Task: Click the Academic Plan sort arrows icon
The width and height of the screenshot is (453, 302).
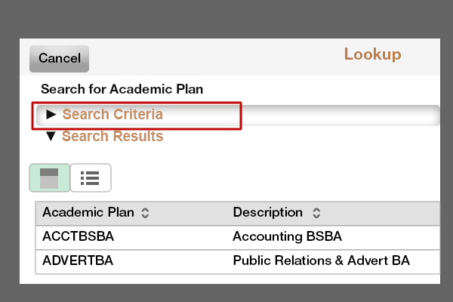Action: click(x=145, y=213)
